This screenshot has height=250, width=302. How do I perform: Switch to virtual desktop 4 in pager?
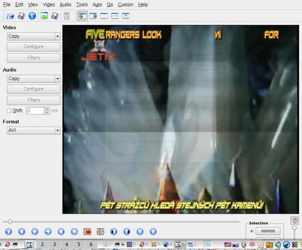(66, 244)
